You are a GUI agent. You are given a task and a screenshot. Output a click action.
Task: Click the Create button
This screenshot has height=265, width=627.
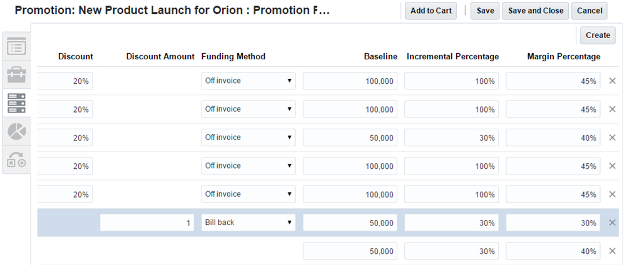(x=598, y=35)
